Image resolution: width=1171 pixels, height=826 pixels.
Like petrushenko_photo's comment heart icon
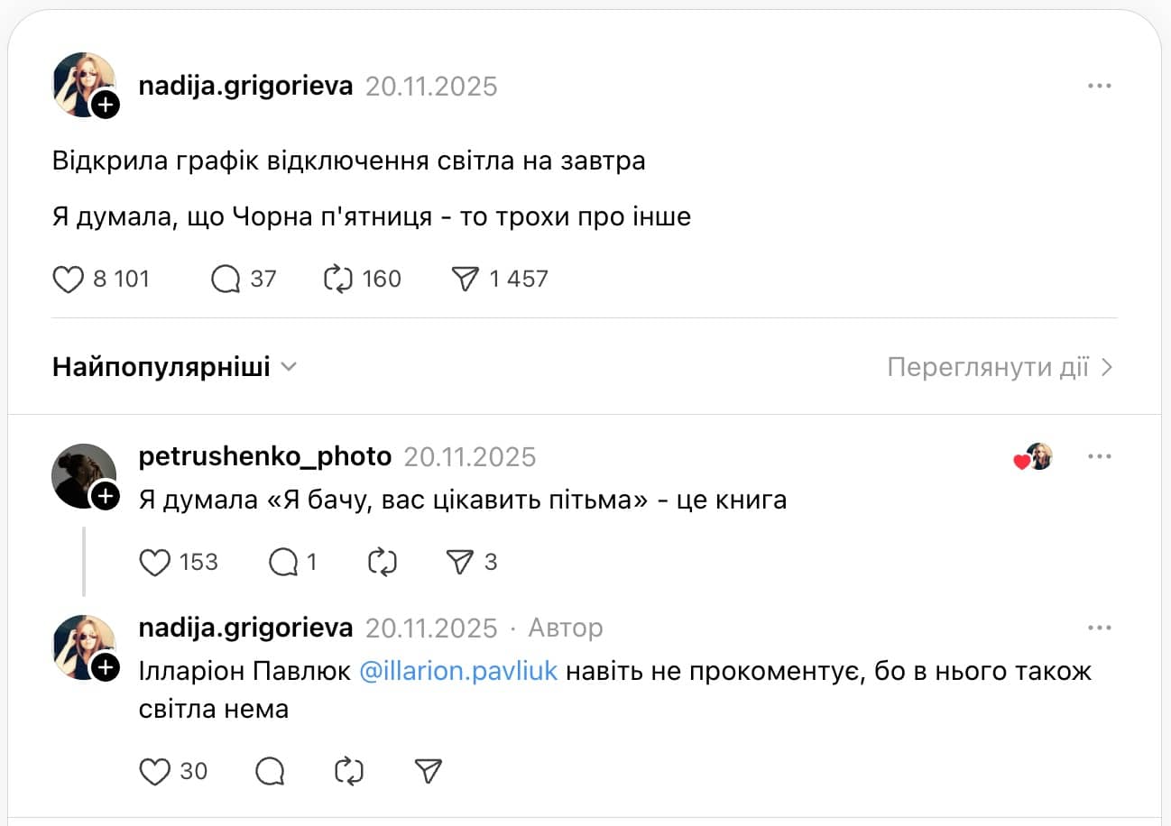(x=153, y=562)
